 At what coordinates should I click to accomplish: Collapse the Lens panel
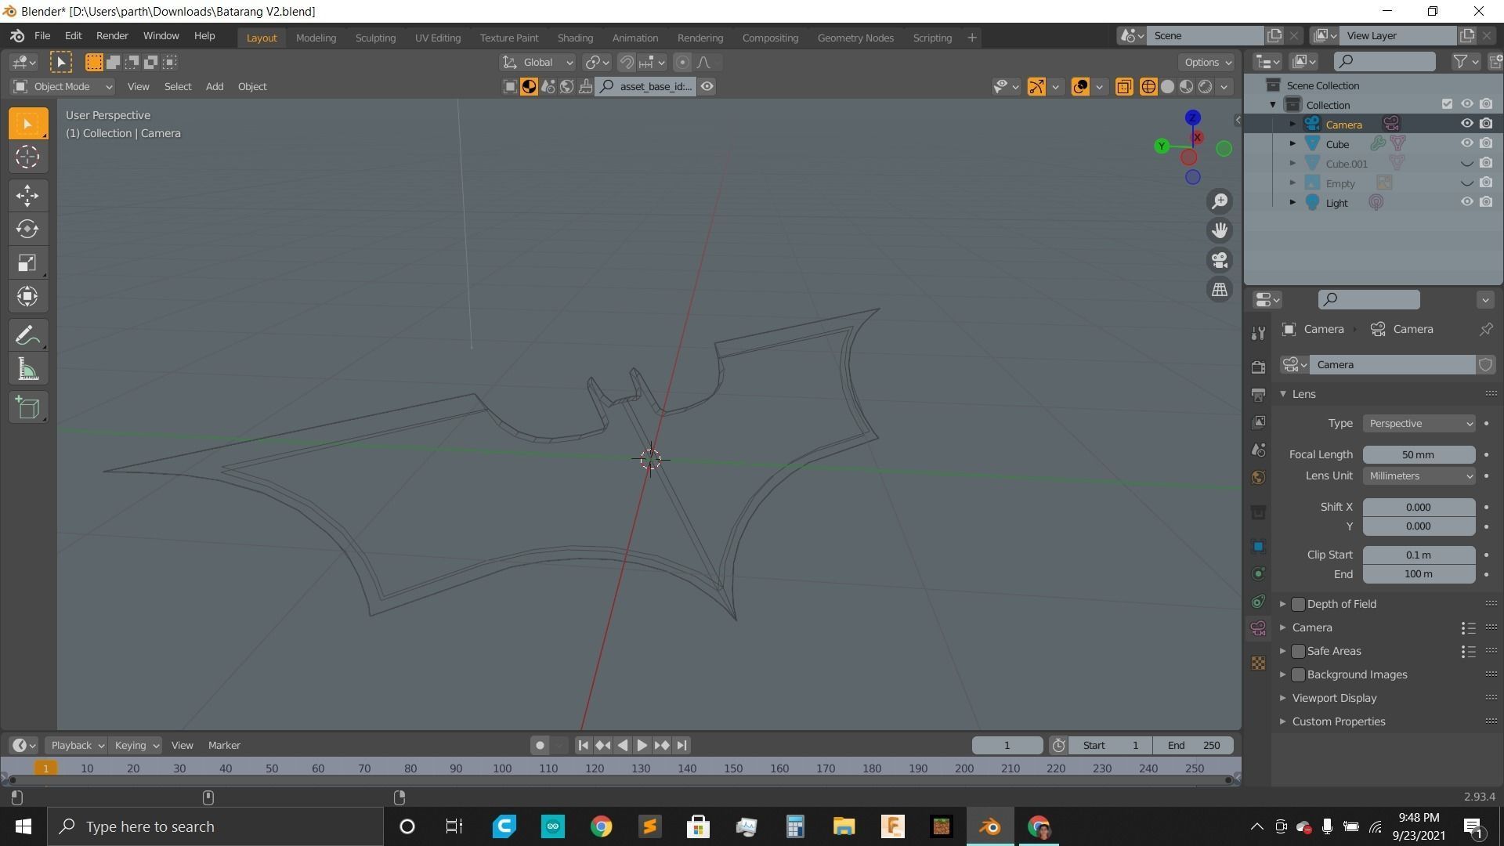click(x=1303, y=394)
